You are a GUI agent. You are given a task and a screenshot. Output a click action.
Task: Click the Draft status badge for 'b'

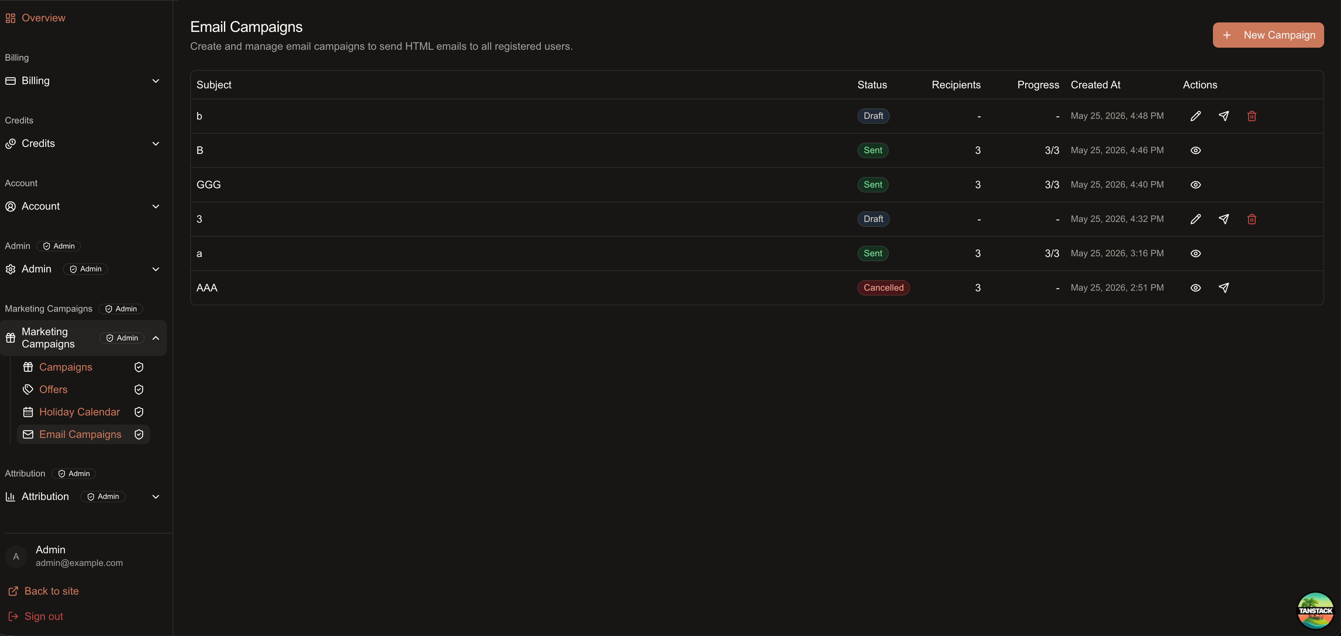pos(873,116)
